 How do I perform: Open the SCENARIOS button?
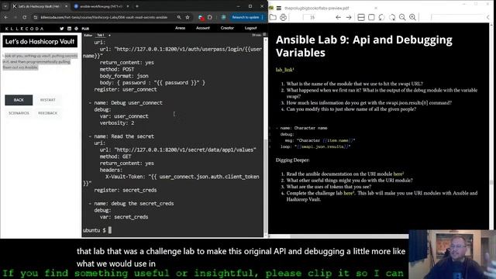[19, 113]
